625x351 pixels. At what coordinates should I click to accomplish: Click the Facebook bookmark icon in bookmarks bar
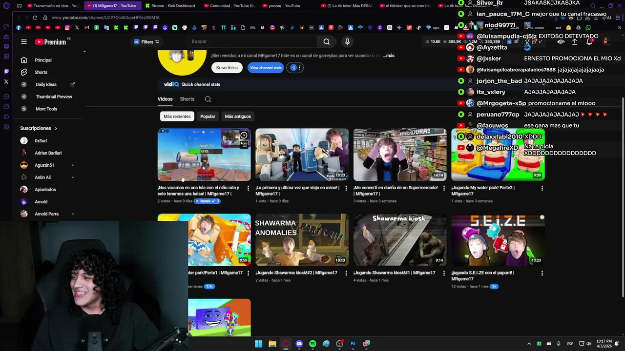19,28
